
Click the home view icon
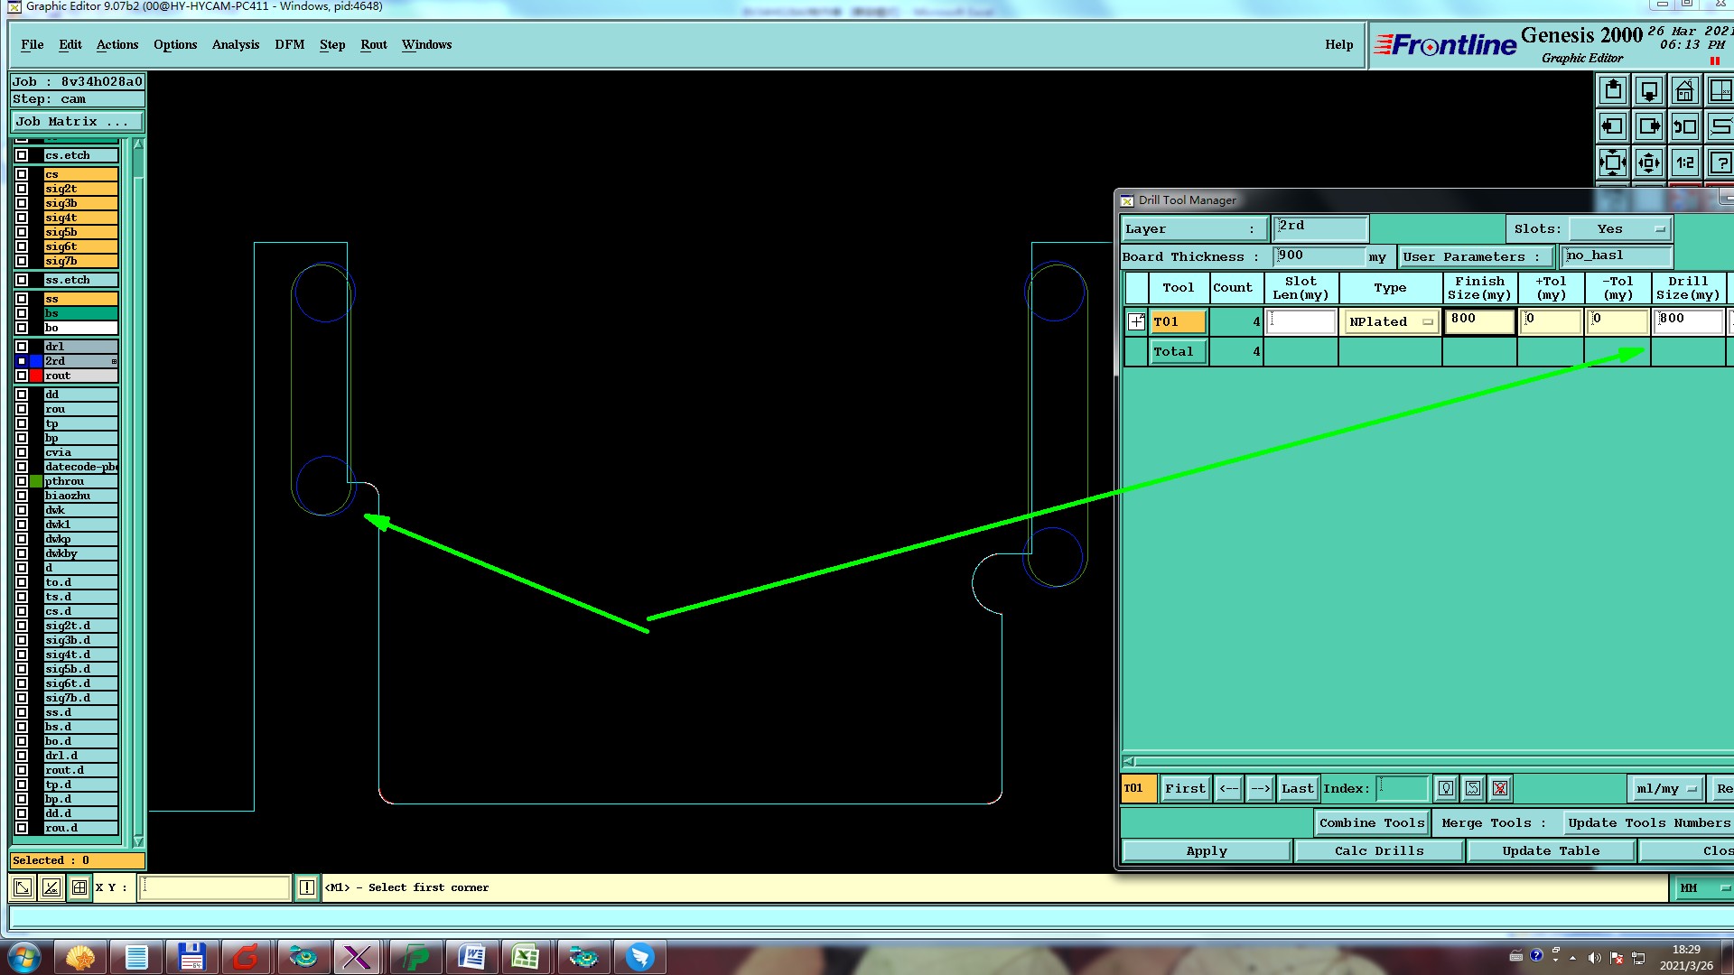point(1684,90)
